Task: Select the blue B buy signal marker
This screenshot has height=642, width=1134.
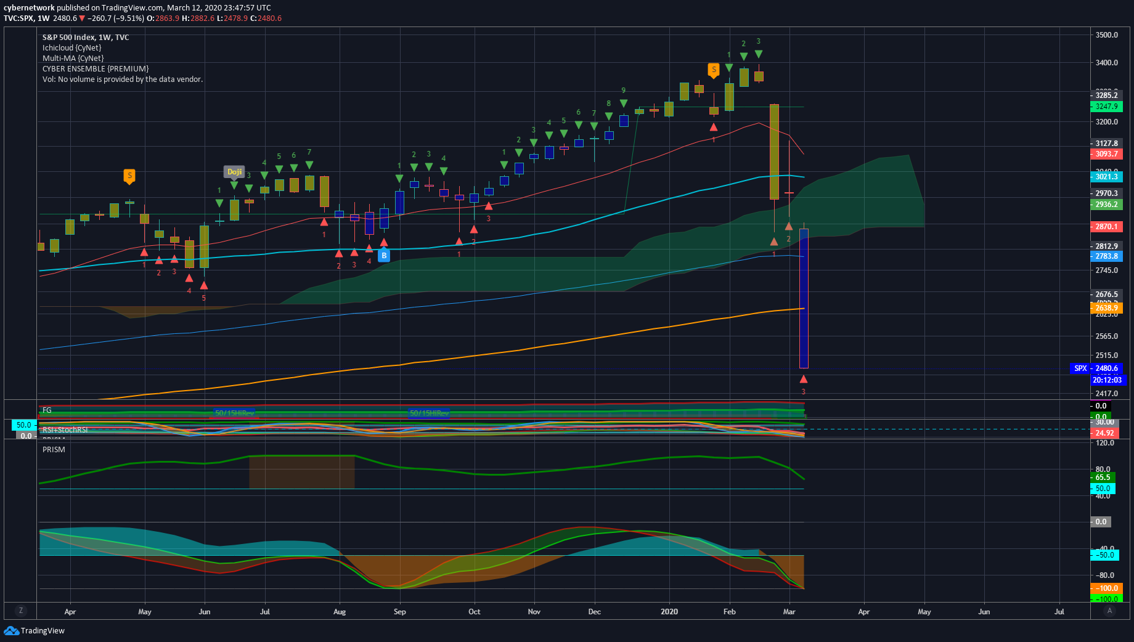Action: (x=384, y=255)
